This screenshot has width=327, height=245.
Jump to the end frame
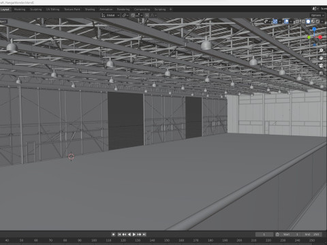tap(144, 234)
